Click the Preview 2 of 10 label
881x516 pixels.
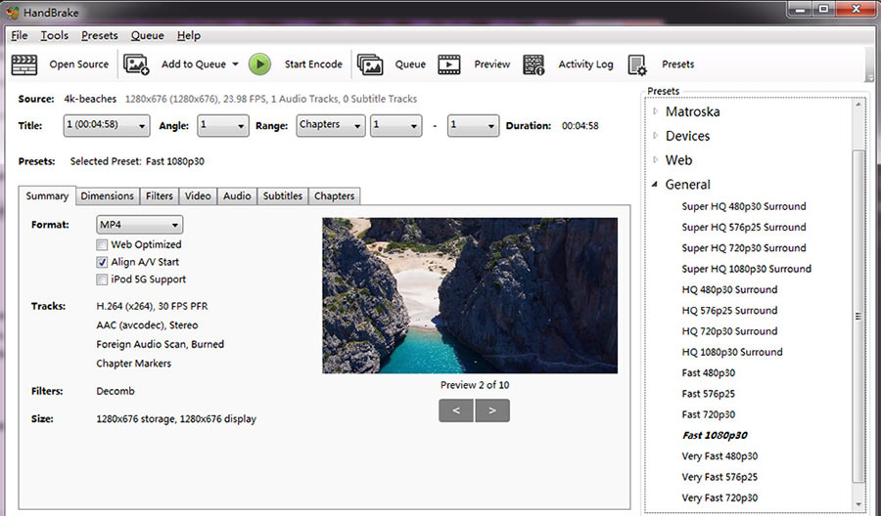pos(475,385)
